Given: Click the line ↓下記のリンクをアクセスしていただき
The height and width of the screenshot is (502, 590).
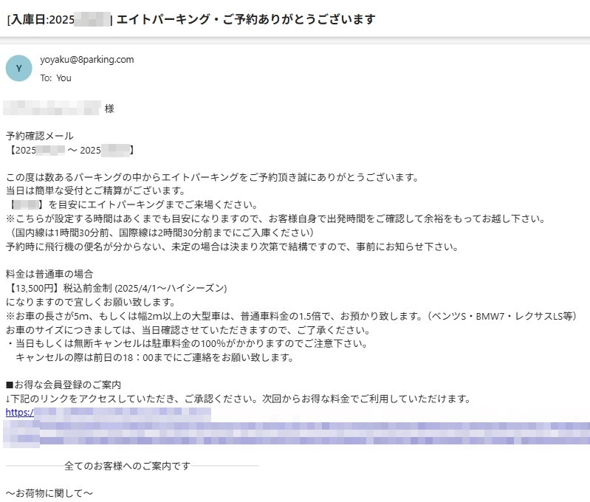Looking at the screenshot, I should tap(239, 399).
